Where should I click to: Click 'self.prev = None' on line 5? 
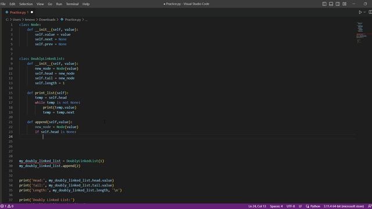51,44
